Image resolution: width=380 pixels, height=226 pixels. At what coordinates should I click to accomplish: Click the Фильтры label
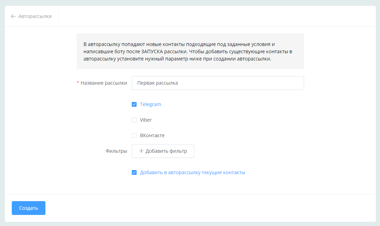pos(116,151)
